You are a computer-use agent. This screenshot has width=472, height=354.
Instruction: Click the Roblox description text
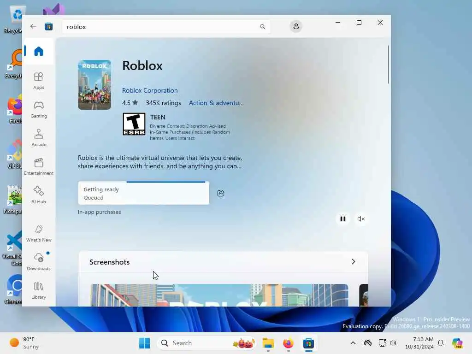click(x=160, y=162)
